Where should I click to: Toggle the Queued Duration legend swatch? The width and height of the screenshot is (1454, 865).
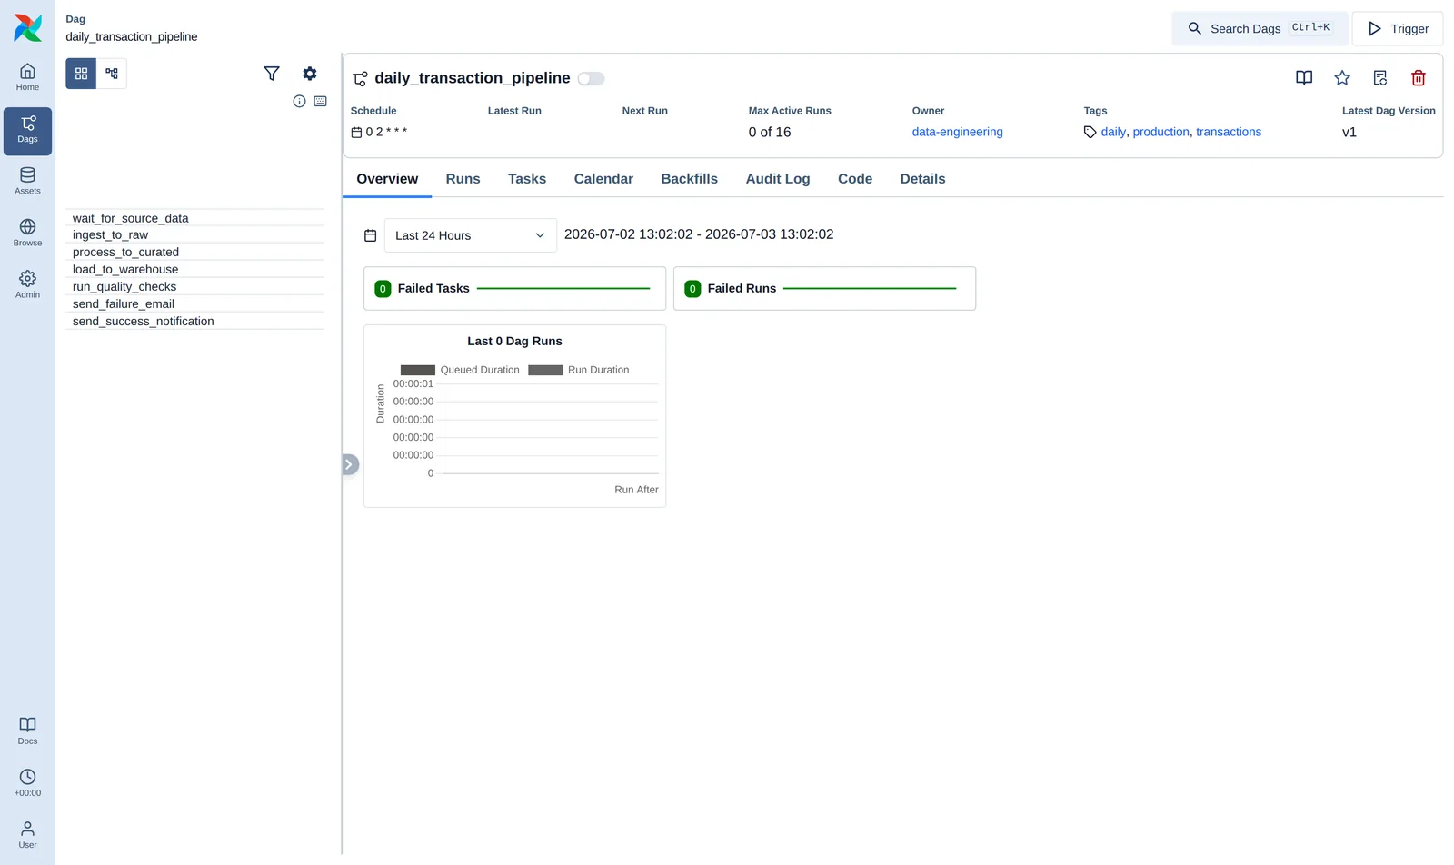pos(418,371)
